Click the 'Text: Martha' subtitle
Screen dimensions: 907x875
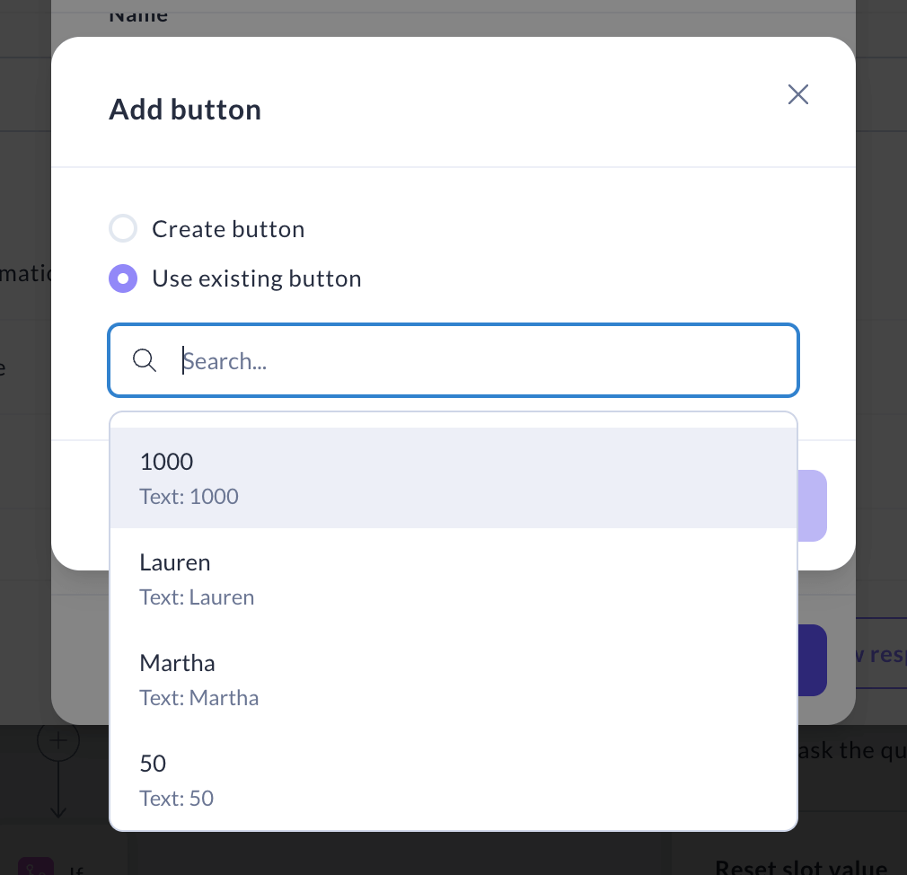[199, 698]
